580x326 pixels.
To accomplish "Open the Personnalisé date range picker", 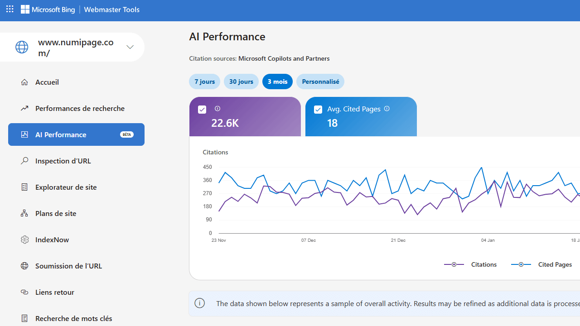I will [x=320, y=81].
